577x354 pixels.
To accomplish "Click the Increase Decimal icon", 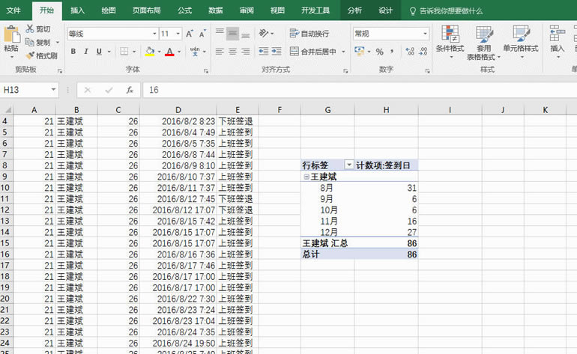I will pyautogui.click(x=410, y=52).
